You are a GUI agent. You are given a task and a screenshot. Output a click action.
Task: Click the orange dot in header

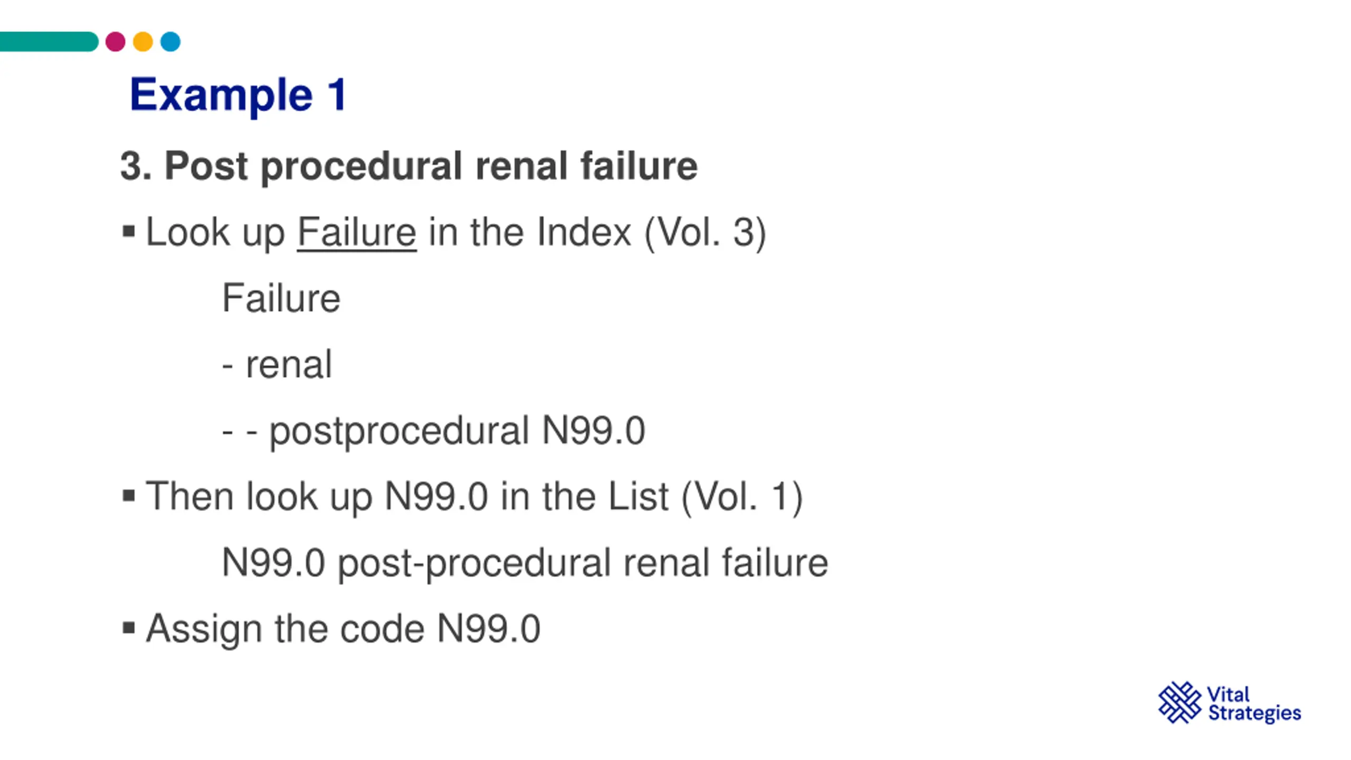(143, 42)
